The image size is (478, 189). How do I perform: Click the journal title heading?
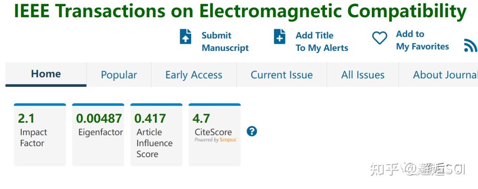coord(240,12)
